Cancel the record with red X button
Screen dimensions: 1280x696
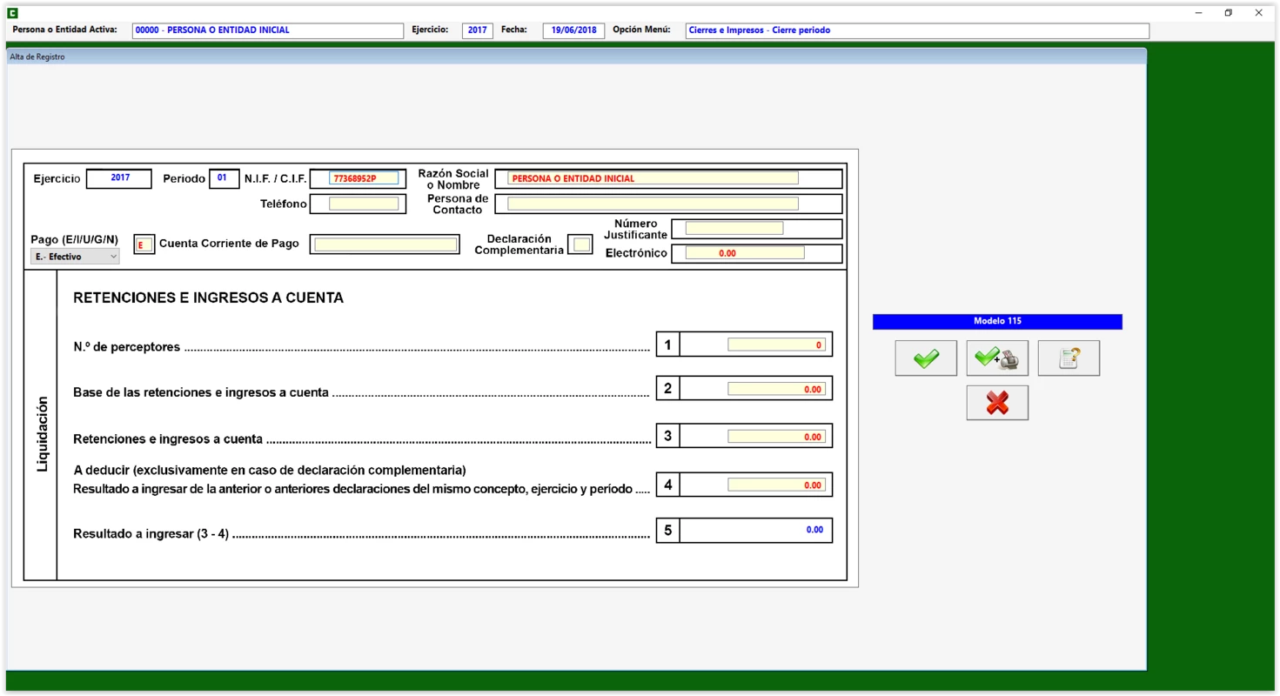(x=997, y=403)
